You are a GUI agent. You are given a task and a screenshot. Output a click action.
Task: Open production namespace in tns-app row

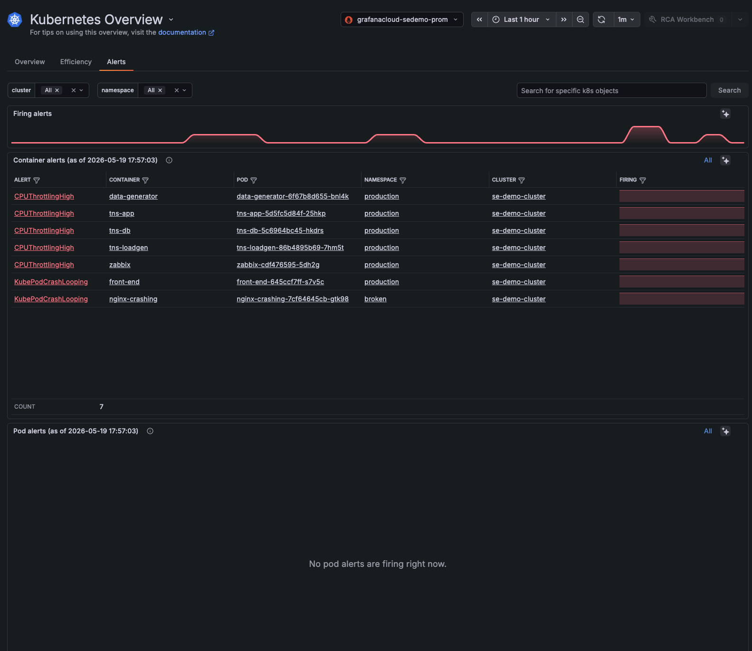(x=381, y=213)
